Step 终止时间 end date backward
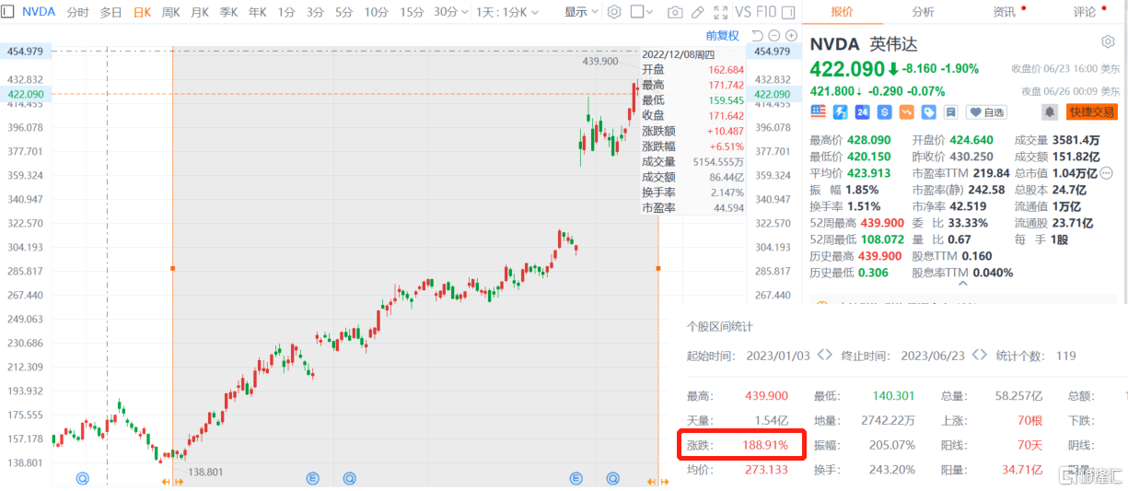Screen dimensions: 1128x491 (975, 355)
